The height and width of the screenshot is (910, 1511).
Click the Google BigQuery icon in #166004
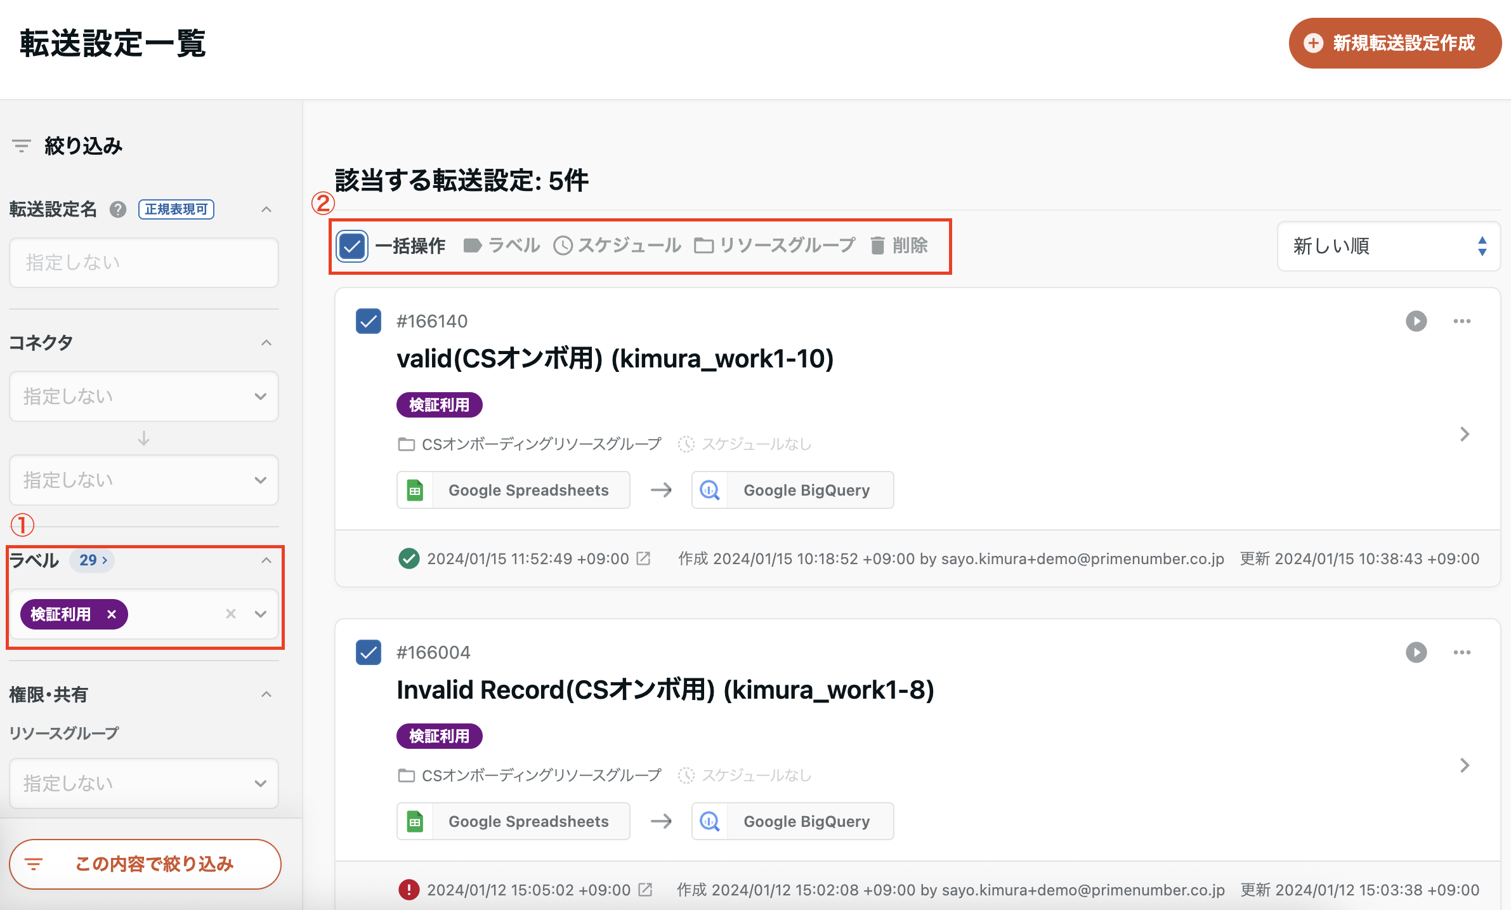coord(709,821)
